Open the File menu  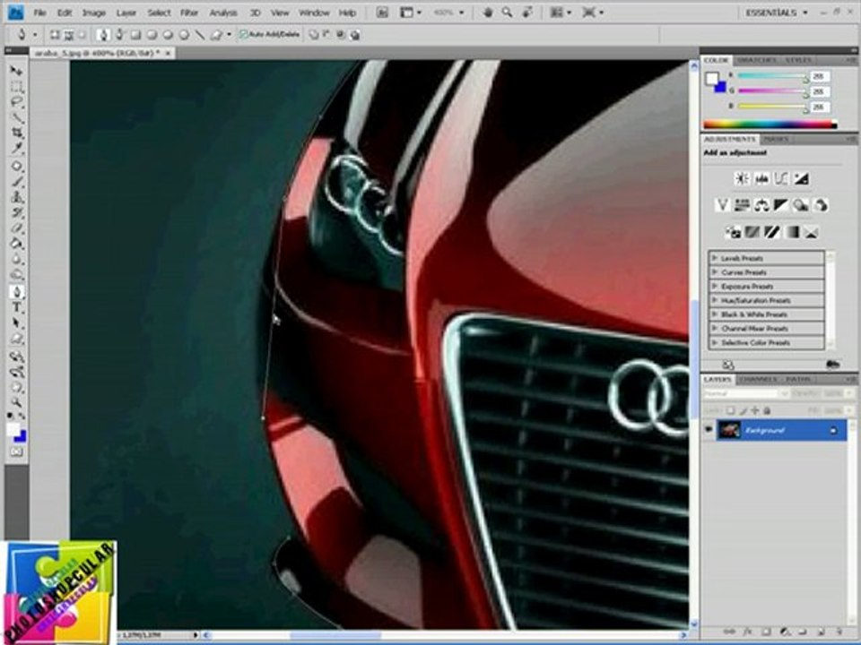[39, 12]
